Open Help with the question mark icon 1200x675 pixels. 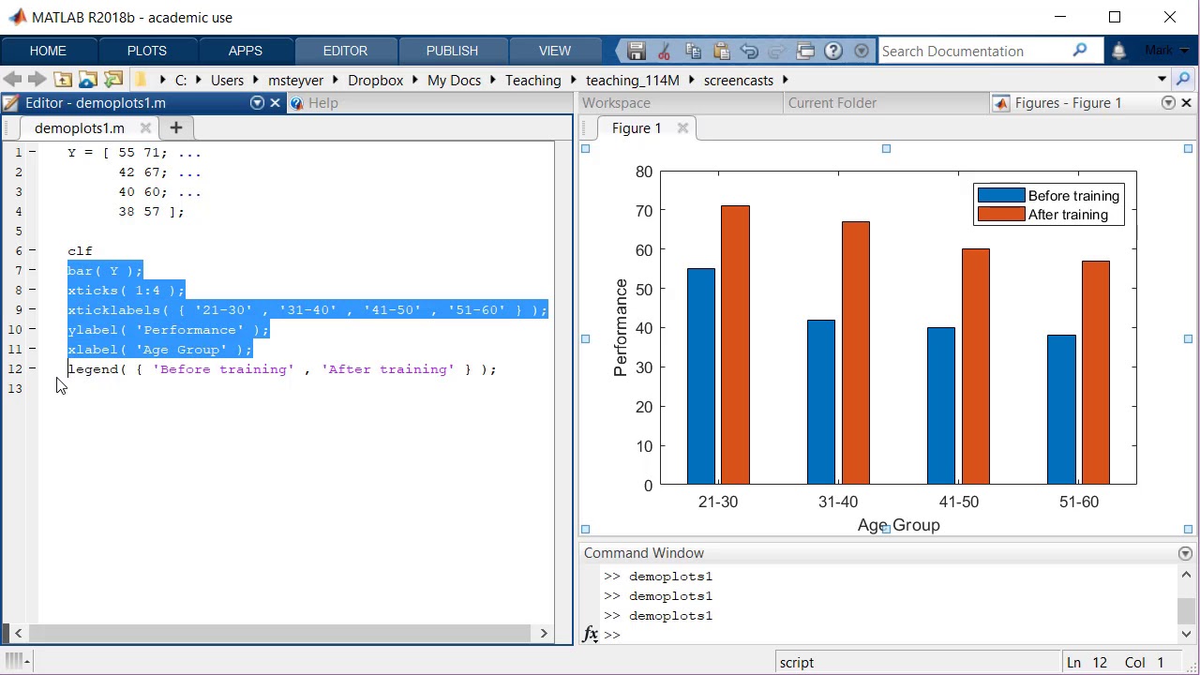pos(833,51)
